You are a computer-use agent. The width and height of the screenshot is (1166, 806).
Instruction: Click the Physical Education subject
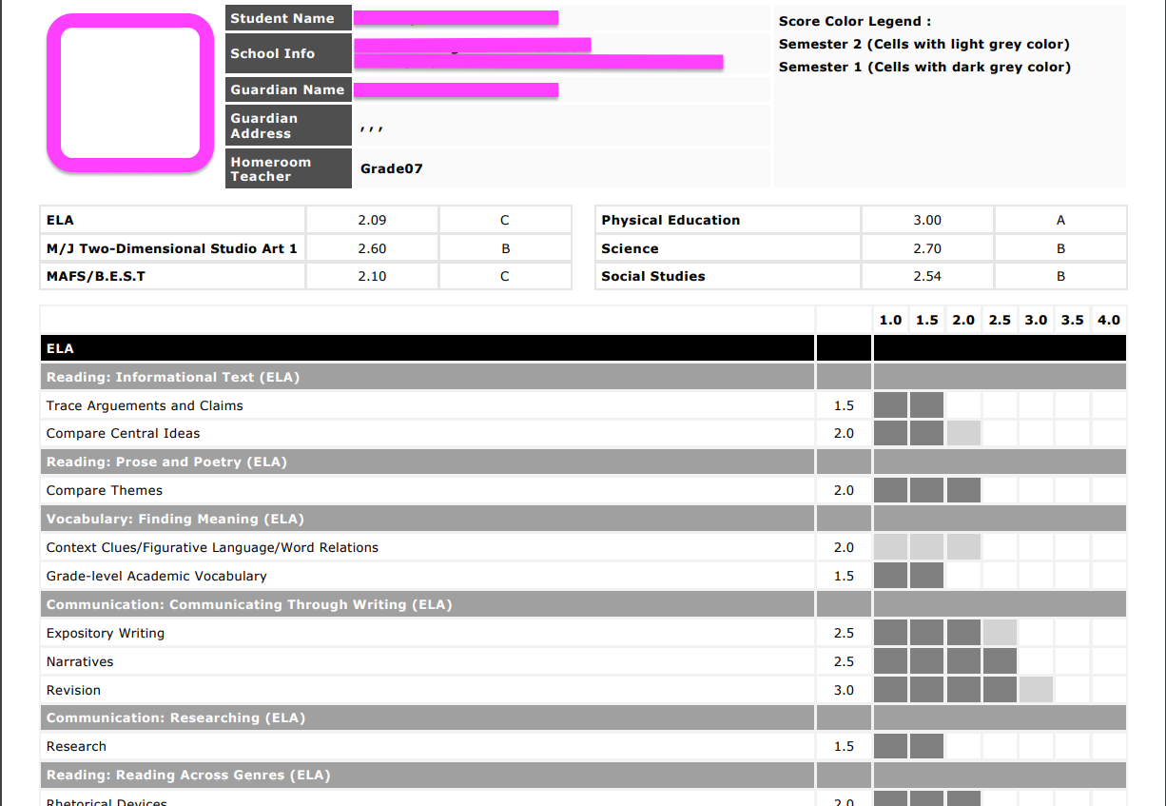coord(670,220)
